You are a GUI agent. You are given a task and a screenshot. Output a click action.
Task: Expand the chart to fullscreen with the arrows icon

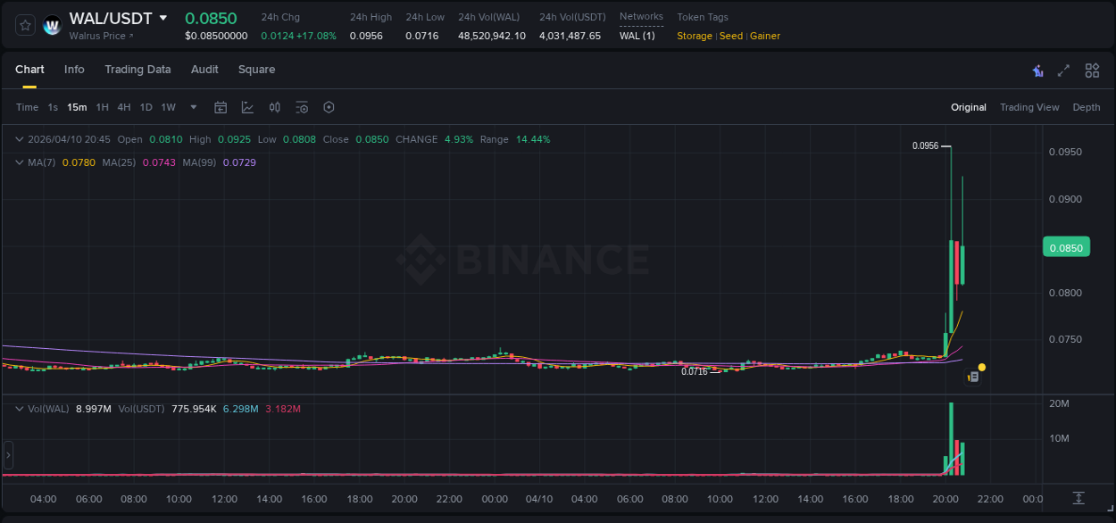pos(1063,70)
